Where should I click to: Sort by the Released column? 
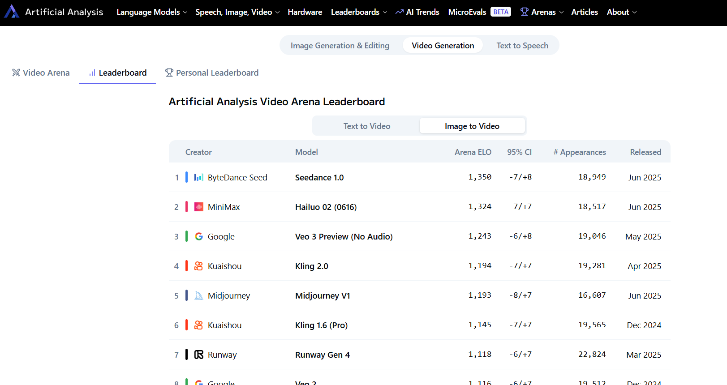[645, 152]
